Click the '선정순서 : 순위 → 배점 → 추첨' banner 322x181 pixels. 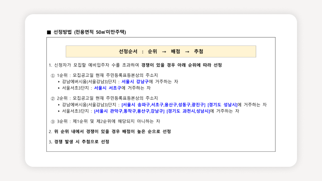click(x=161, y=51)
